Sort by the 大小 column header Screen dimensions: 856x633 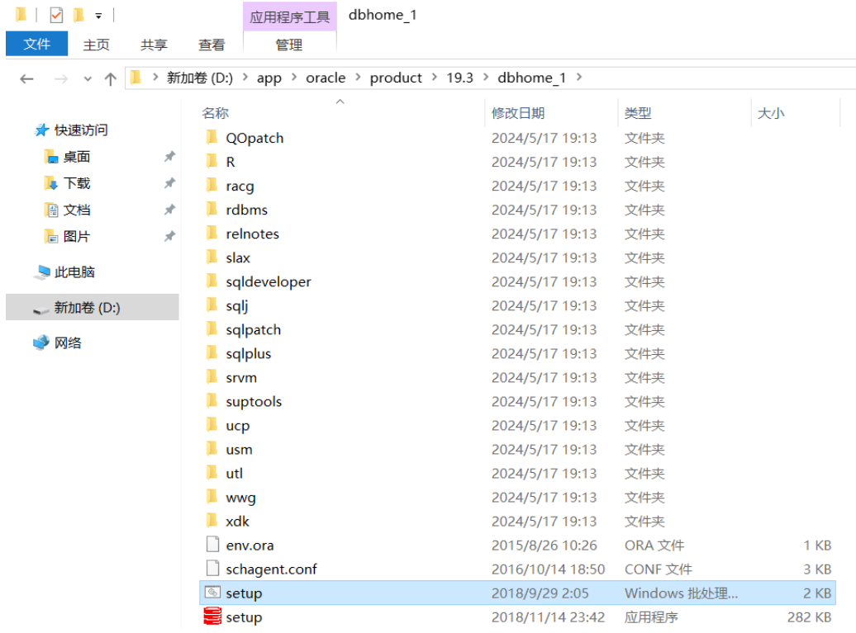[770, 113]
